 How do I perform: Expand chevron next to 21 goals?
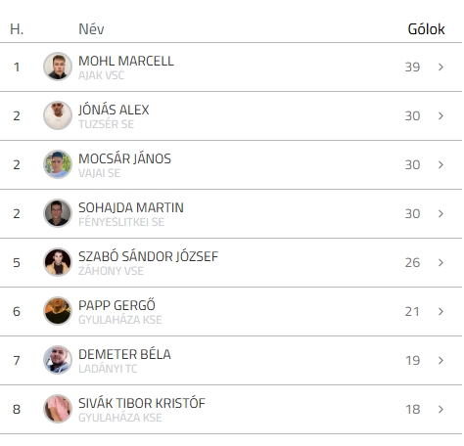click(441, 311)
